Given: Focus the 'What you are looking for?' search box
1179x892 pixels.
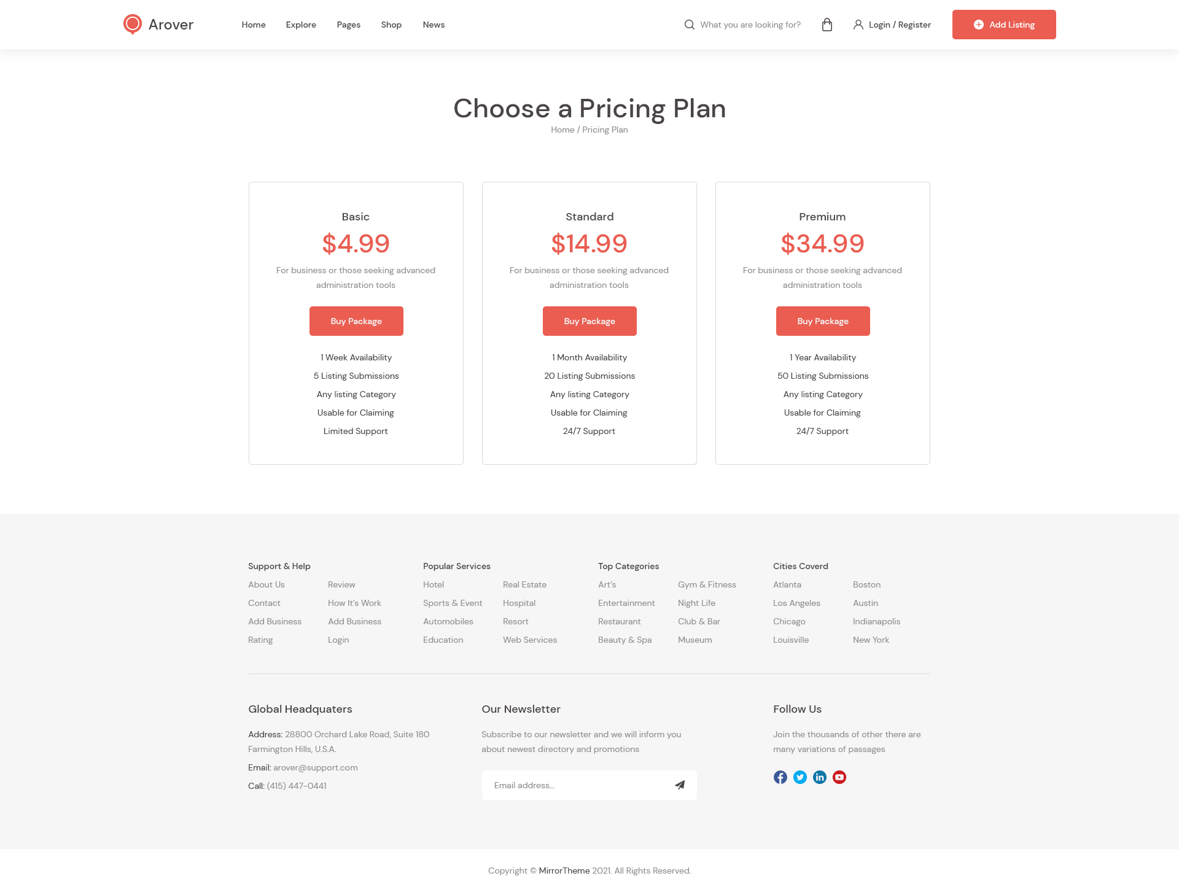Looking at the screenshot, I should click(x=750, y=25).
